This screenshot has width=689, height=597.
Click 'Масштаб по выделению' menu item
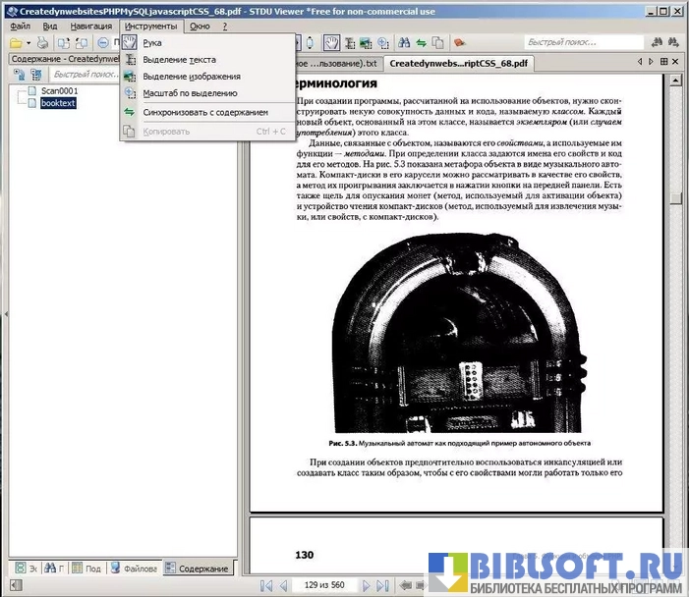(190, 93)
